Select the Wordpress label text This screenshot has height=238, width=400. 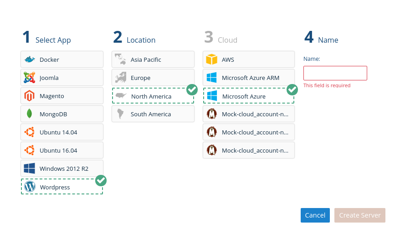[55, 188]
